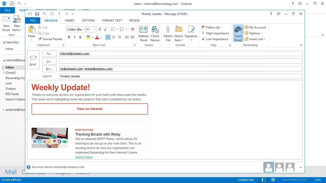Collapse the ribbon with the up chevron

[x=301, y=45]
